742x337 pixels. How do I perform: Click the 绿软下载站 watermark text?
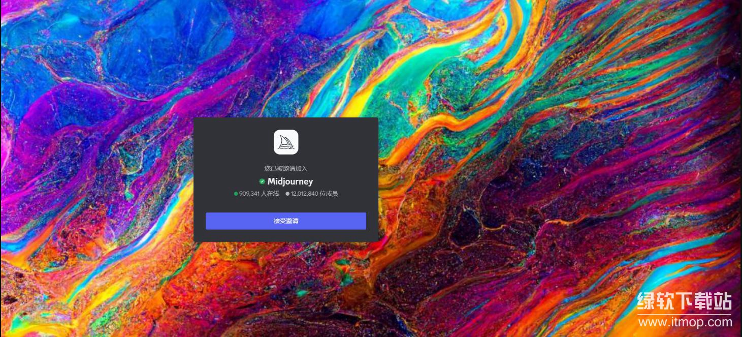[x=685, y=301]
